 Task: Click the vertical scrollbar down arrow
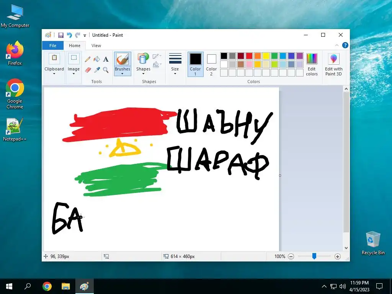click(x=346, y=248)
